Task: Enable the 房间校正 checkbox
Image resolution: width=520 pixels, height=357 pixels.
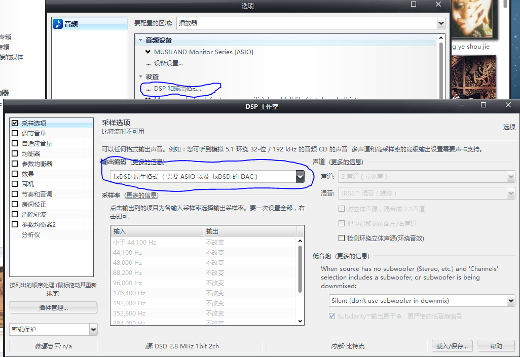Action: coord(15,204)
